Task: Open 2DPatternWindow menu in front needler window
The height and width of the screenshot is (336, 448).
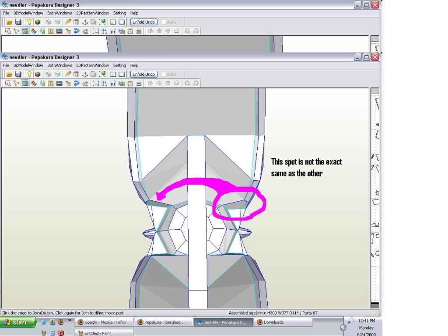Action: point(92,66)
